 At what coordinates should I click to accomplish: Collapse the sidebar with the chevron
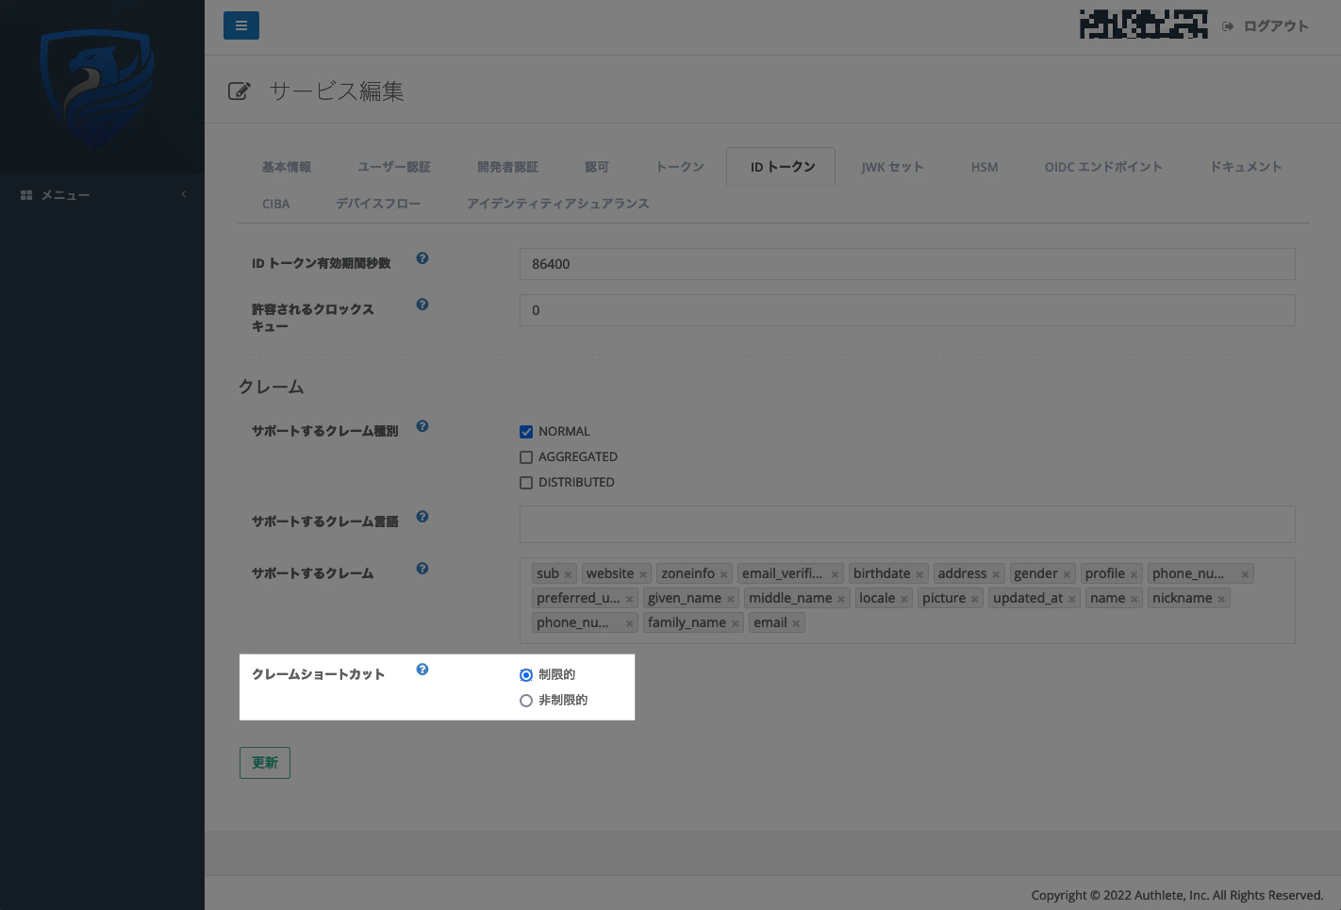(183, 194)
